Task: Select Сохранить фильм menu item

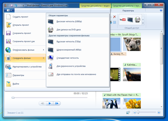Action: [x=25, y=58]
